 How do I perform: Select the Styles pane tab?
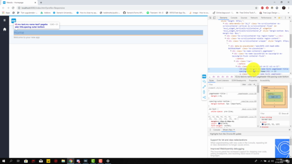(x=211, y=81)
